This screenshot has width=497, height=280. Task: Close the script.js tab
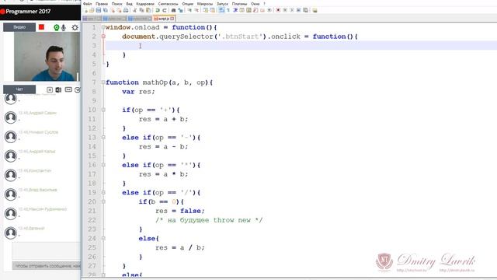click(x=172, y=19)
